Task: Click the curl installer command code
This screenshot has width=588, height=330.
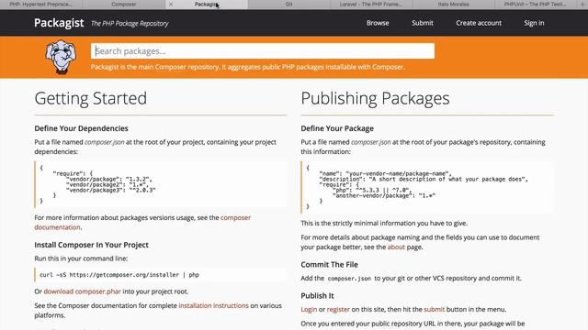Action: pos(119,275)
